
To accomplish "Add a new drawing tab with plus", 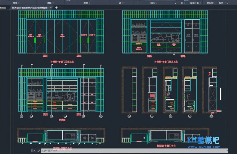I will (57, 7).
